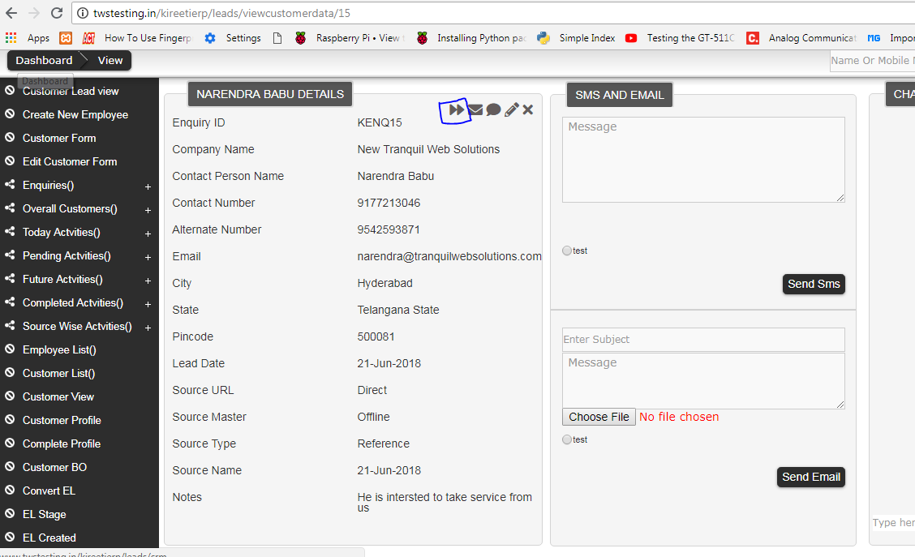915x557 pixels.
Task: Select the test radio button under SMS message
Action: coord(567,251)
